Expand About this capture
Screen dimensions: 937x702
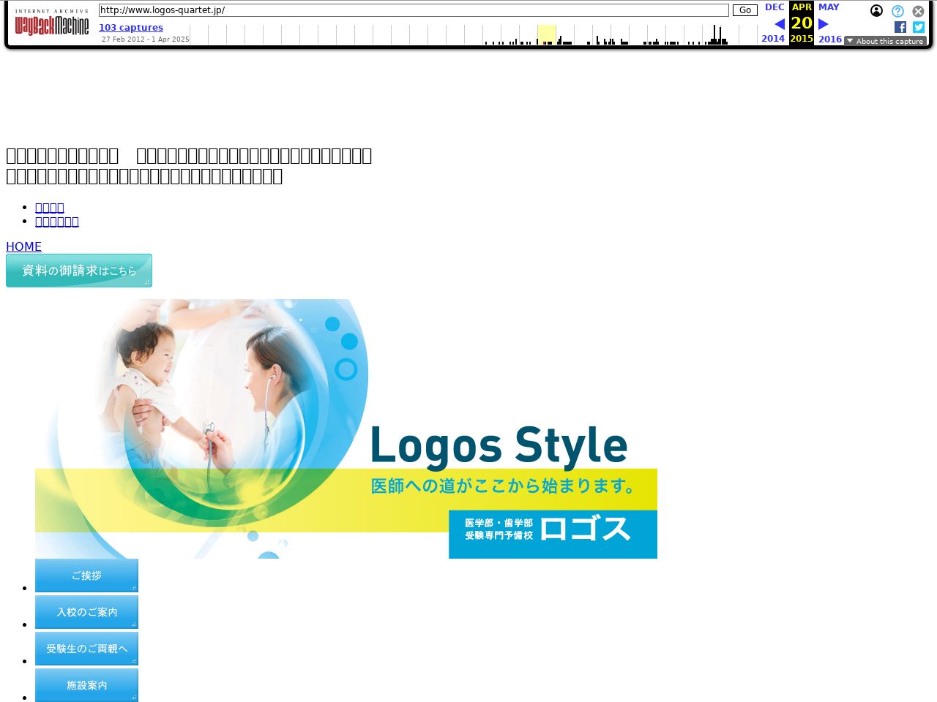(x=885, y=42)
